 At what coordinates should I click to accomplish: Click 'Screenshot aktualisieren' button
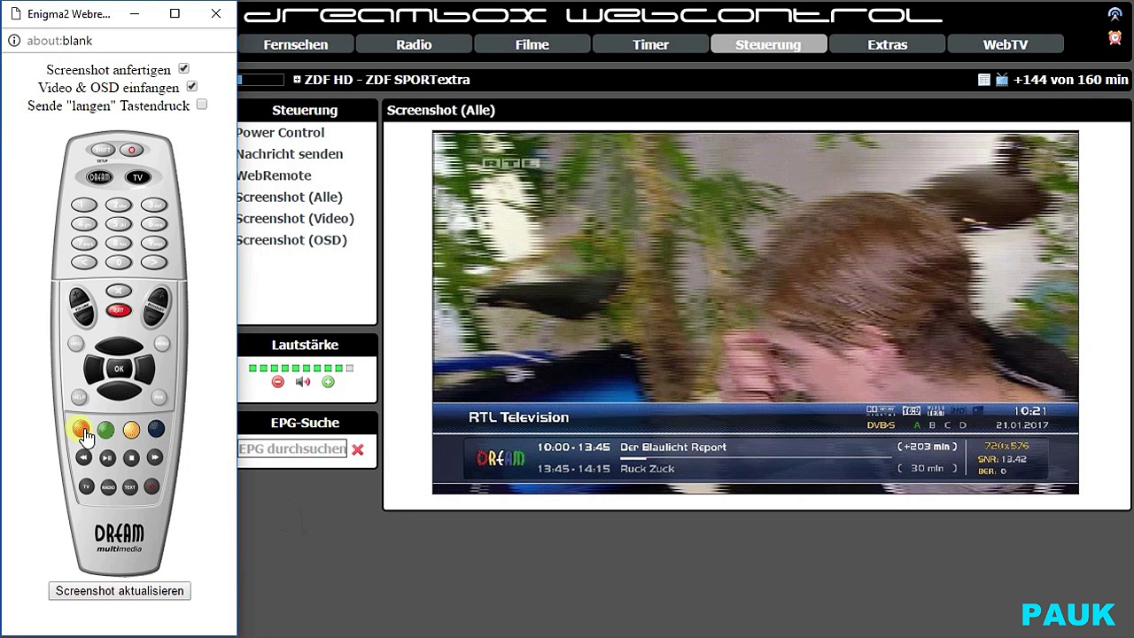point(120,591)
